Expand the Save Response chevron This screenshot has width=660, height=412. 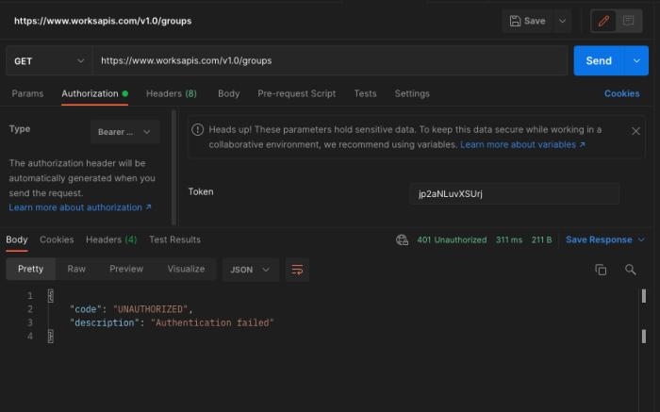coord(641,239)
